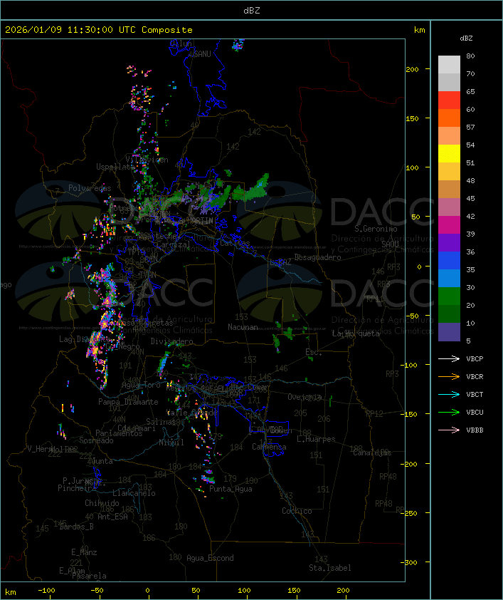503x600 pixels.
Task: Click the Polvaredas label on the map
Action: coord(90,188)
